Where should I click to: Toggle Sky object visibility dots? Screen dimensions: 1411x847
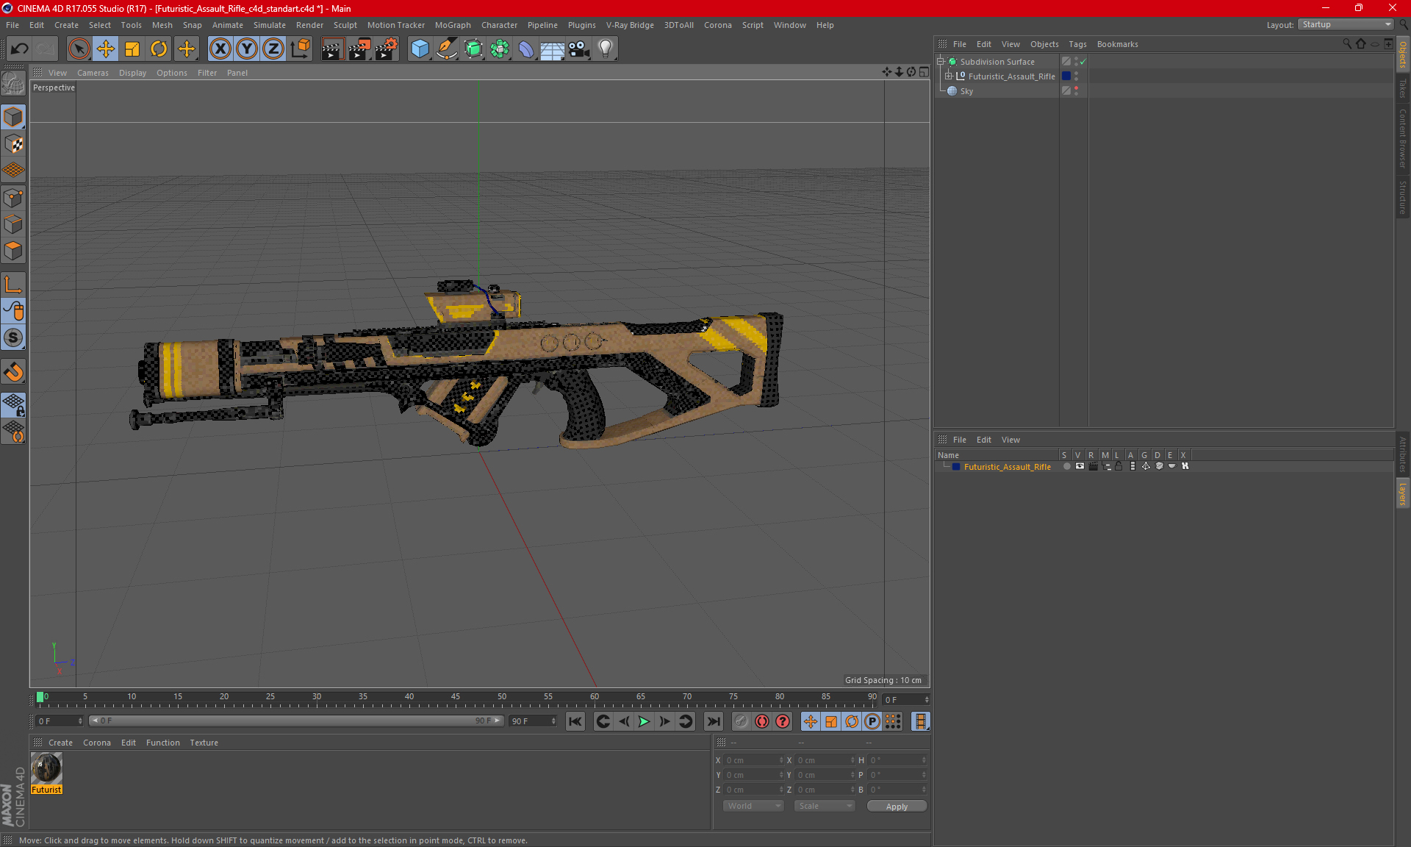coord(1077,90)
